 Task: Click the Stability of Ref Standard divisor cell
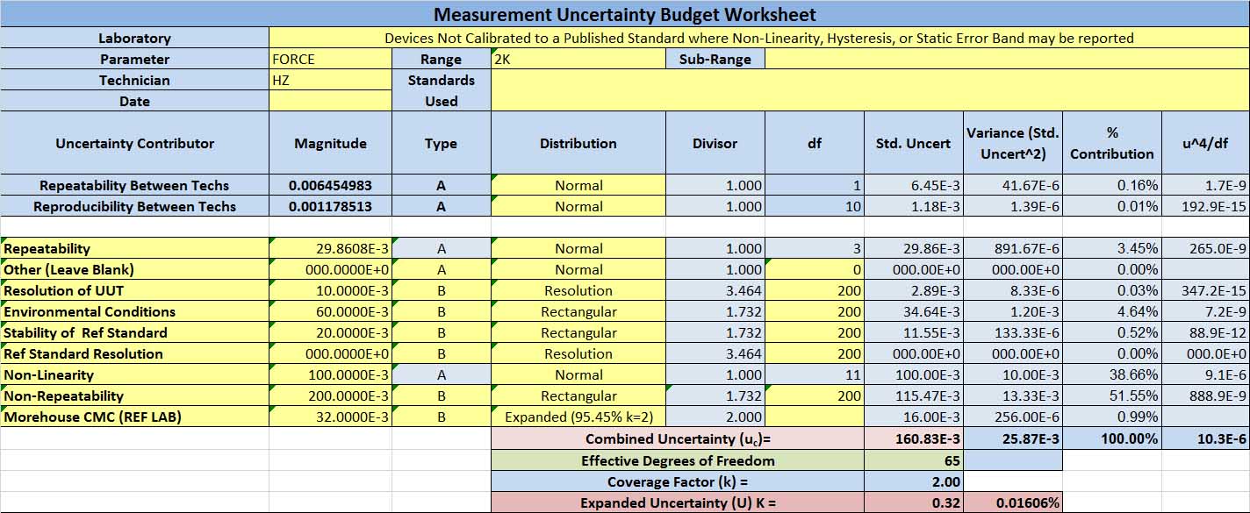pos(717,332)
